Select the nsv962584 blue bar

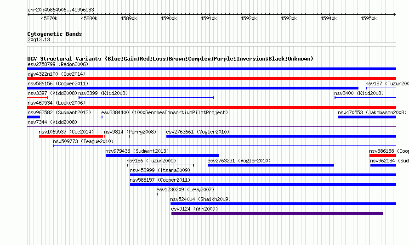(383, 165)
